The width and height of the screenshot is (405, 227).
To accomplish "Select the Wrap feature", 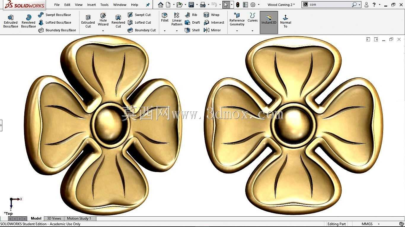I will coord(211,15).
